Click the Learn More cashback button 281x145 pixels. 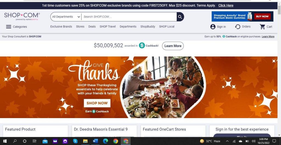click(x=173, y=46)
